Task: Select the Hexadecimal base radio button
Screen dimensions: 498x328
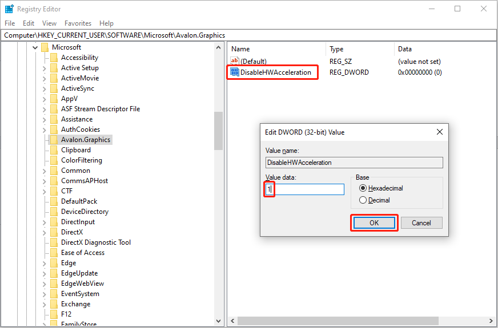Action: pyautogui.click(x=363, y=188)
